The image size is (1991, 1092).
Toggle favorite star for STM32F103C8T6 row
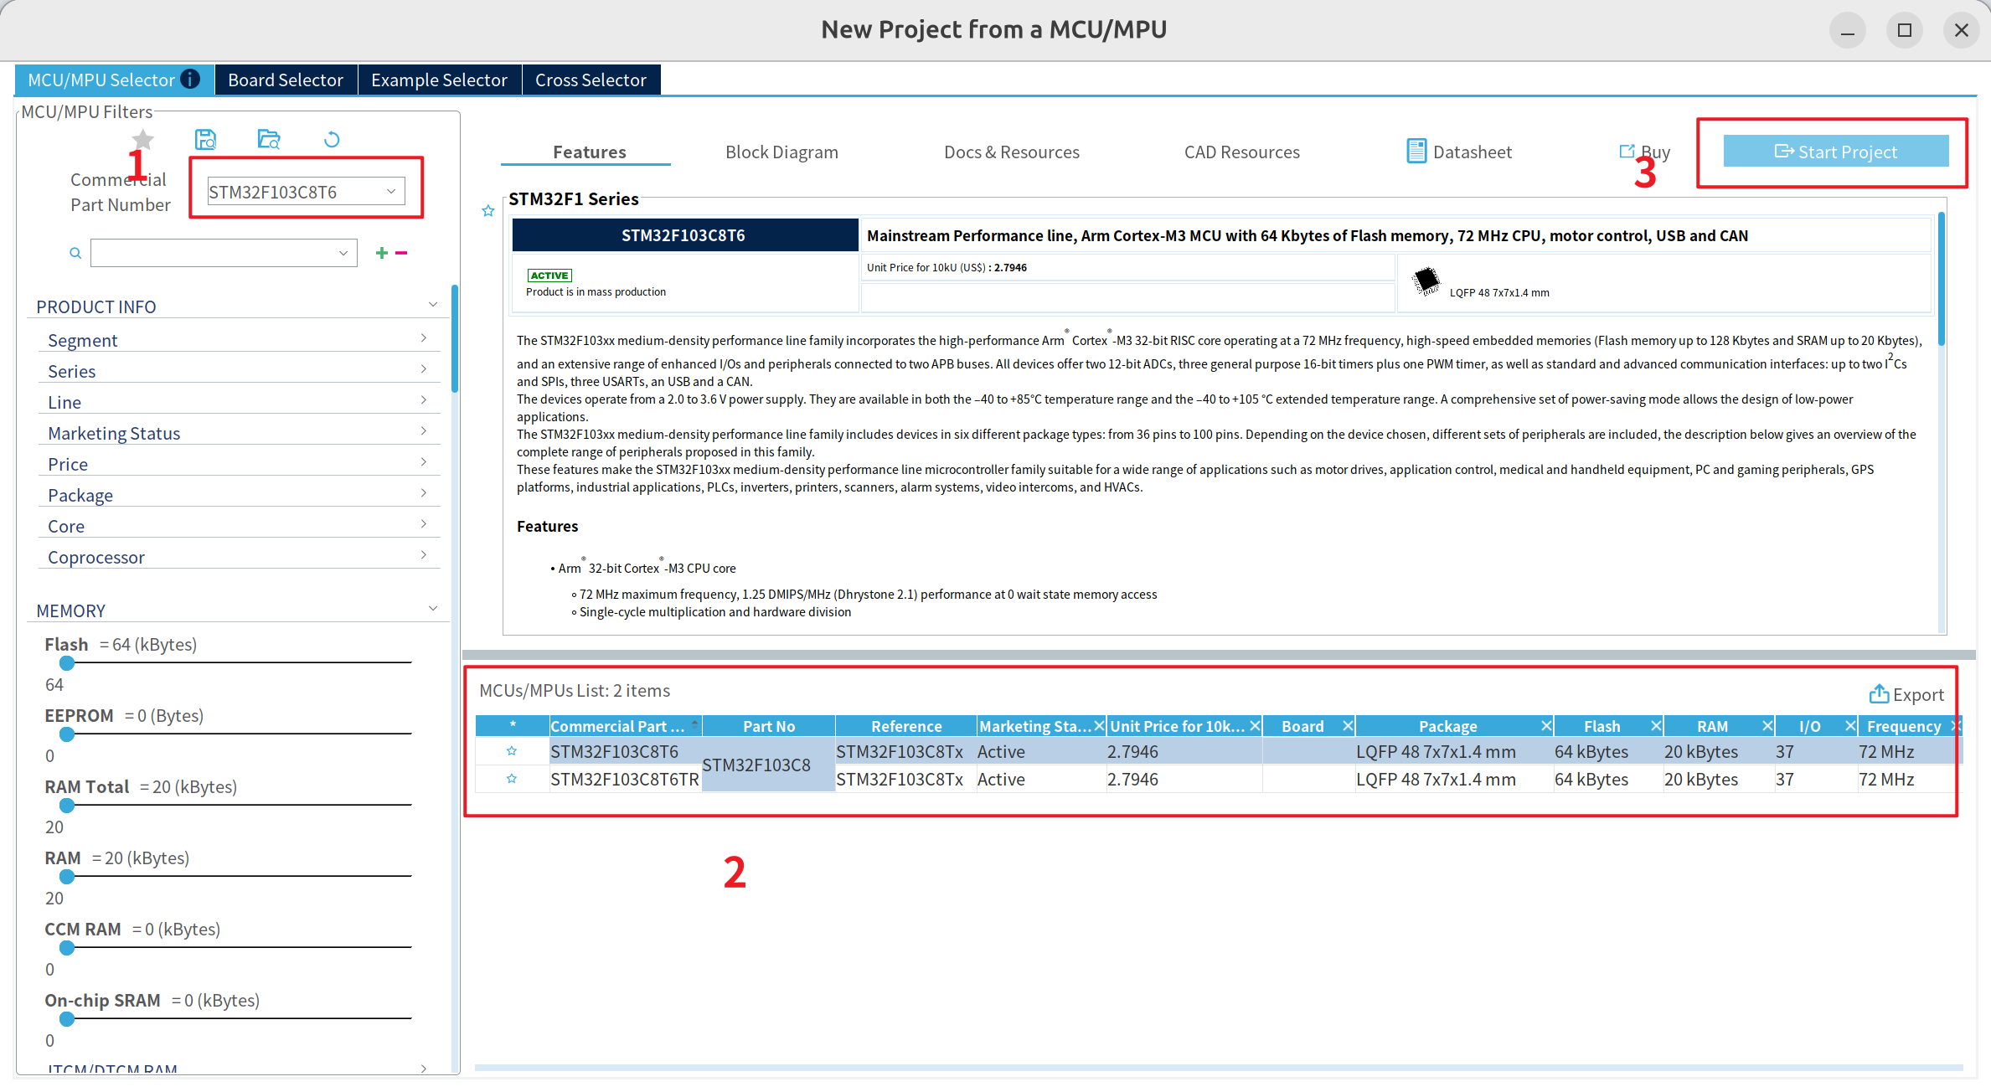point(512,751)
